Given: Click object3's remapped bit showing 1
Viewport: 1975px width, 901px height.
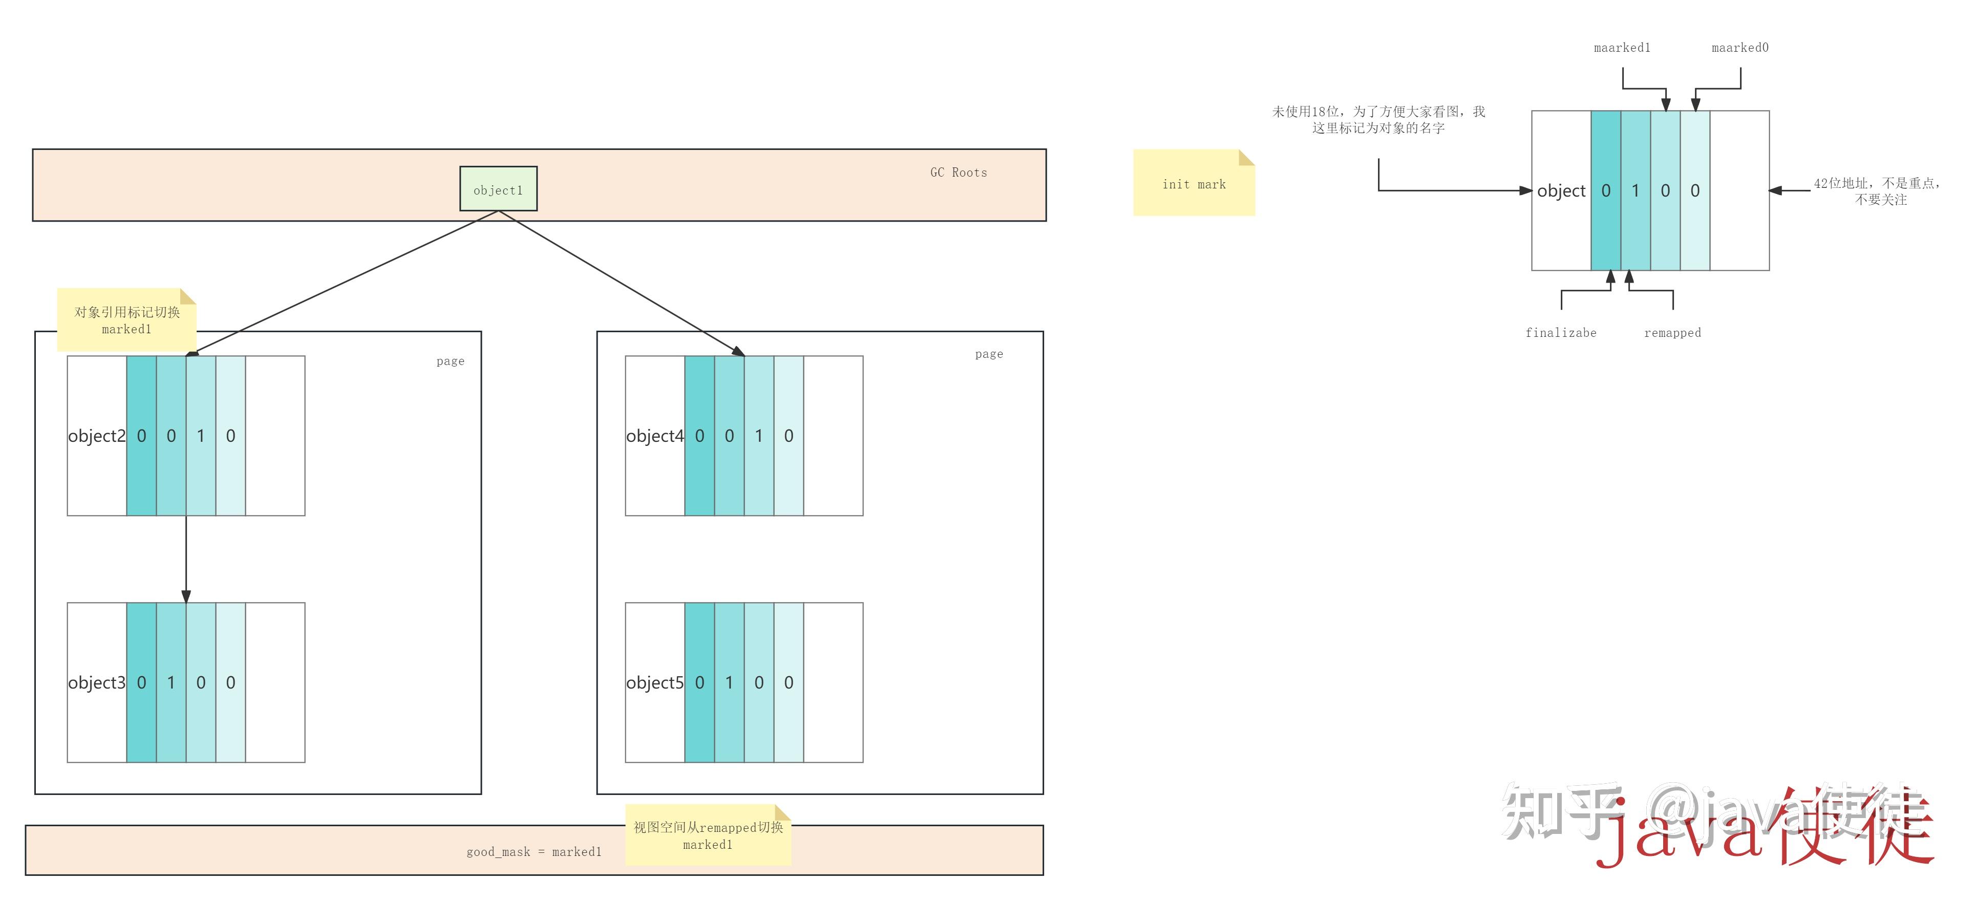Looking at the screenshot, I should click(x=171, y=682).
